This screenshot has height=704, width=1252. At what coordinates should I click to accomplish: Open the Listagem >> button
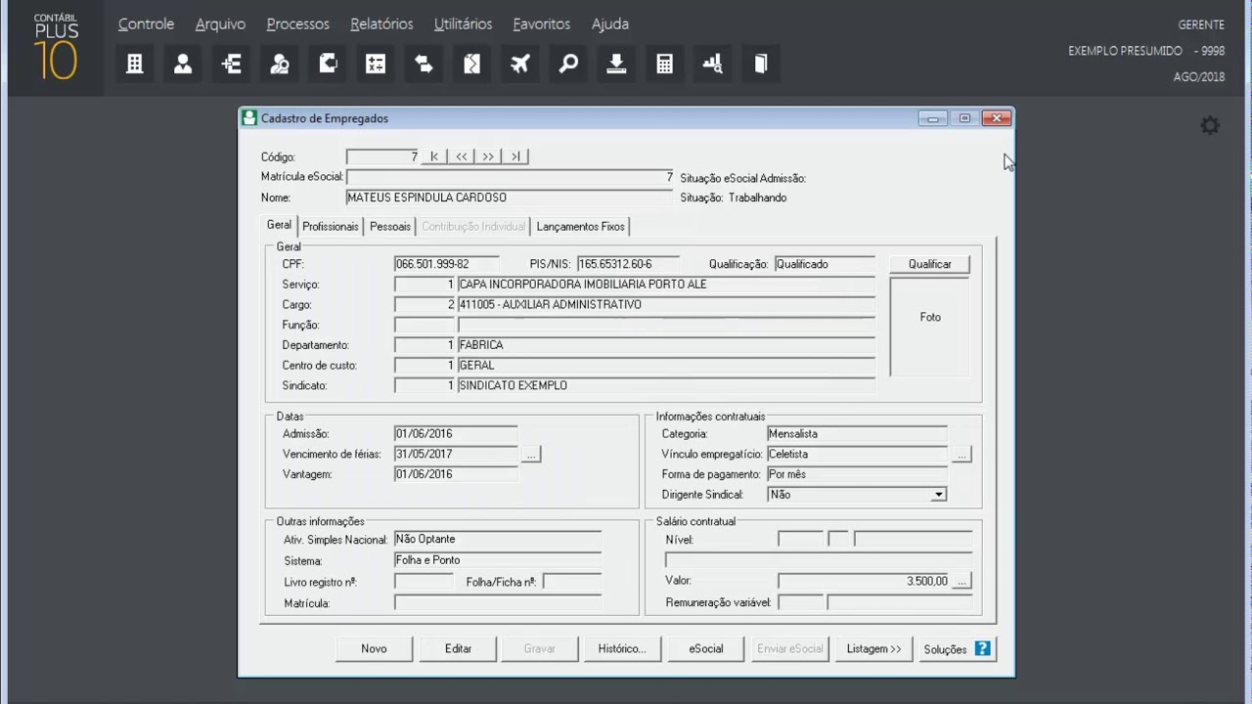(873, 648)
